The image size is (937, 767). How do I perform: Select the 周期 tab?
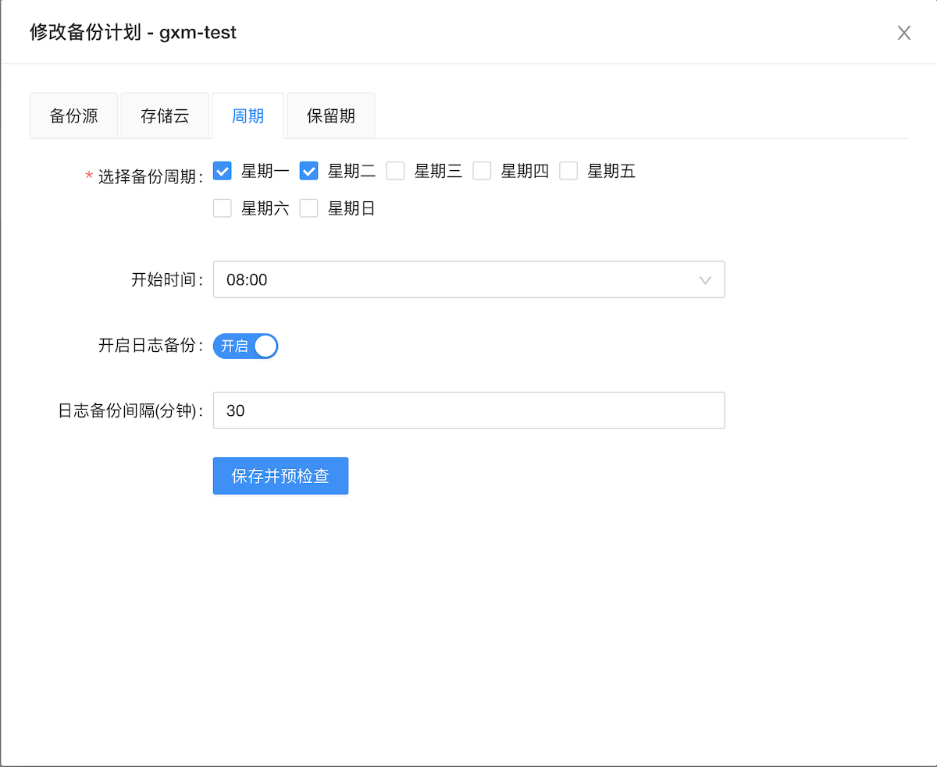click(248, 115)
